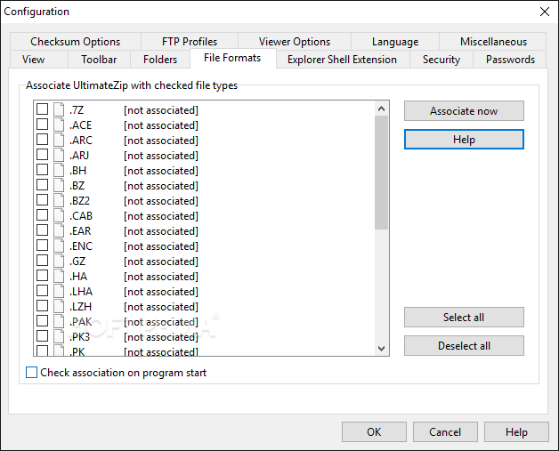Select the .LHA list row text

pos(81,292)
